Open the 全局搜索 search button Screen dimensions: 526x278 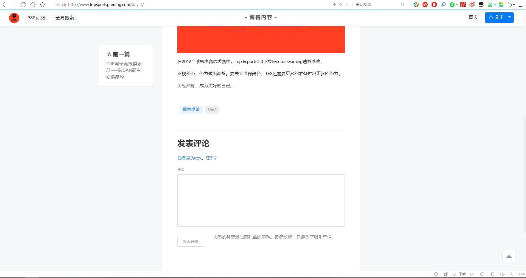click(65, 18)
